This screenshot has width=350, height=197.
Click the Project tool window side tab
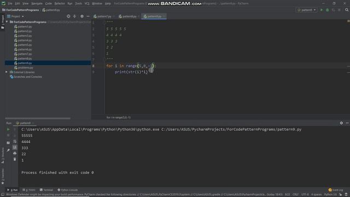click(2, 22)
